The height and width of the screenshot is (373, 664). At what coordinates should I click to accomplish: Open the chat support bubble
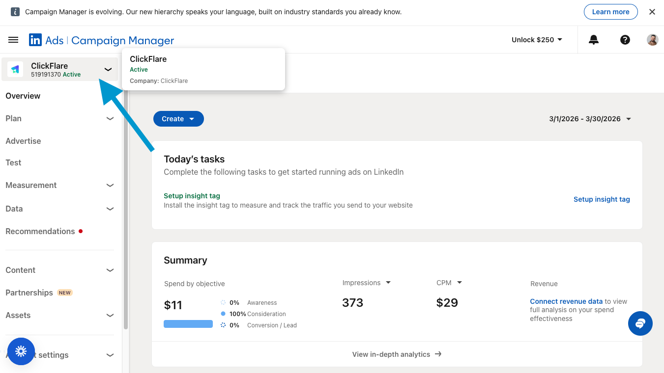[640, 323]
